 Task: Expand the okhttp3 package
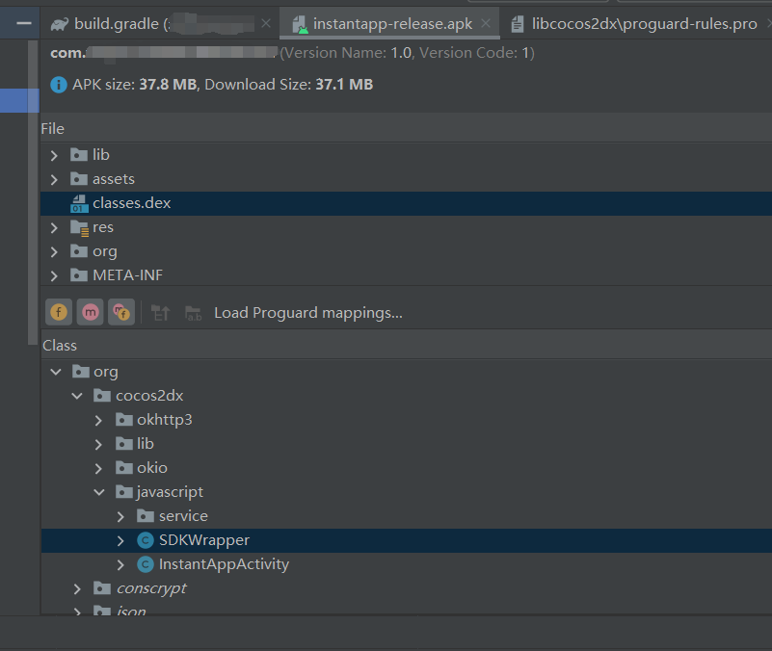(98, 420)
